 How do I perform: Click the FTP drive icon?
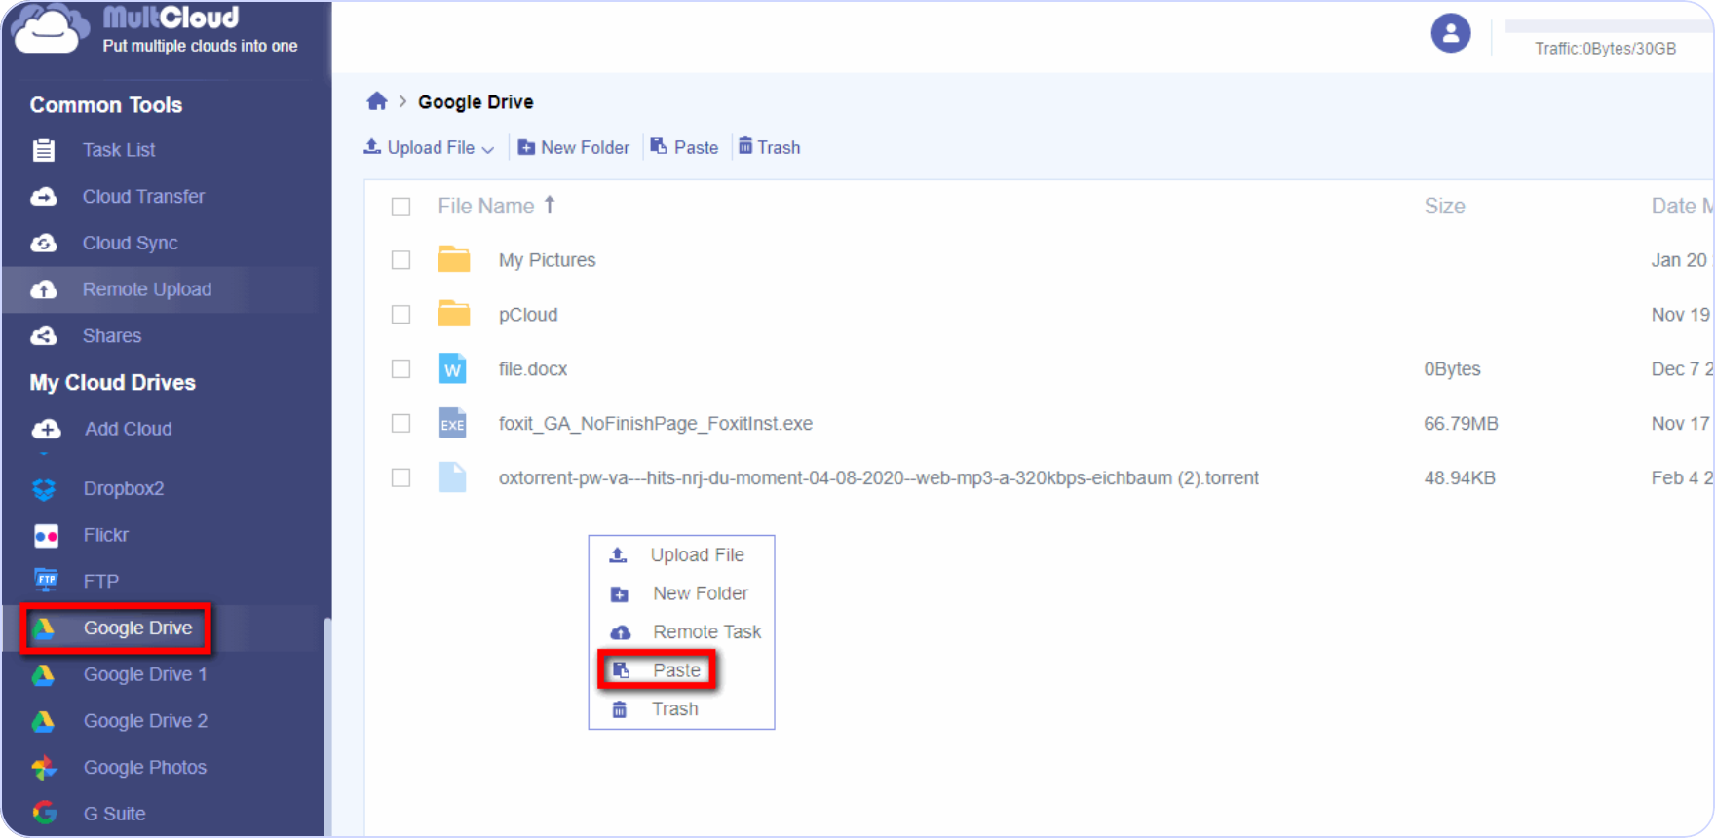click(46, 581)
